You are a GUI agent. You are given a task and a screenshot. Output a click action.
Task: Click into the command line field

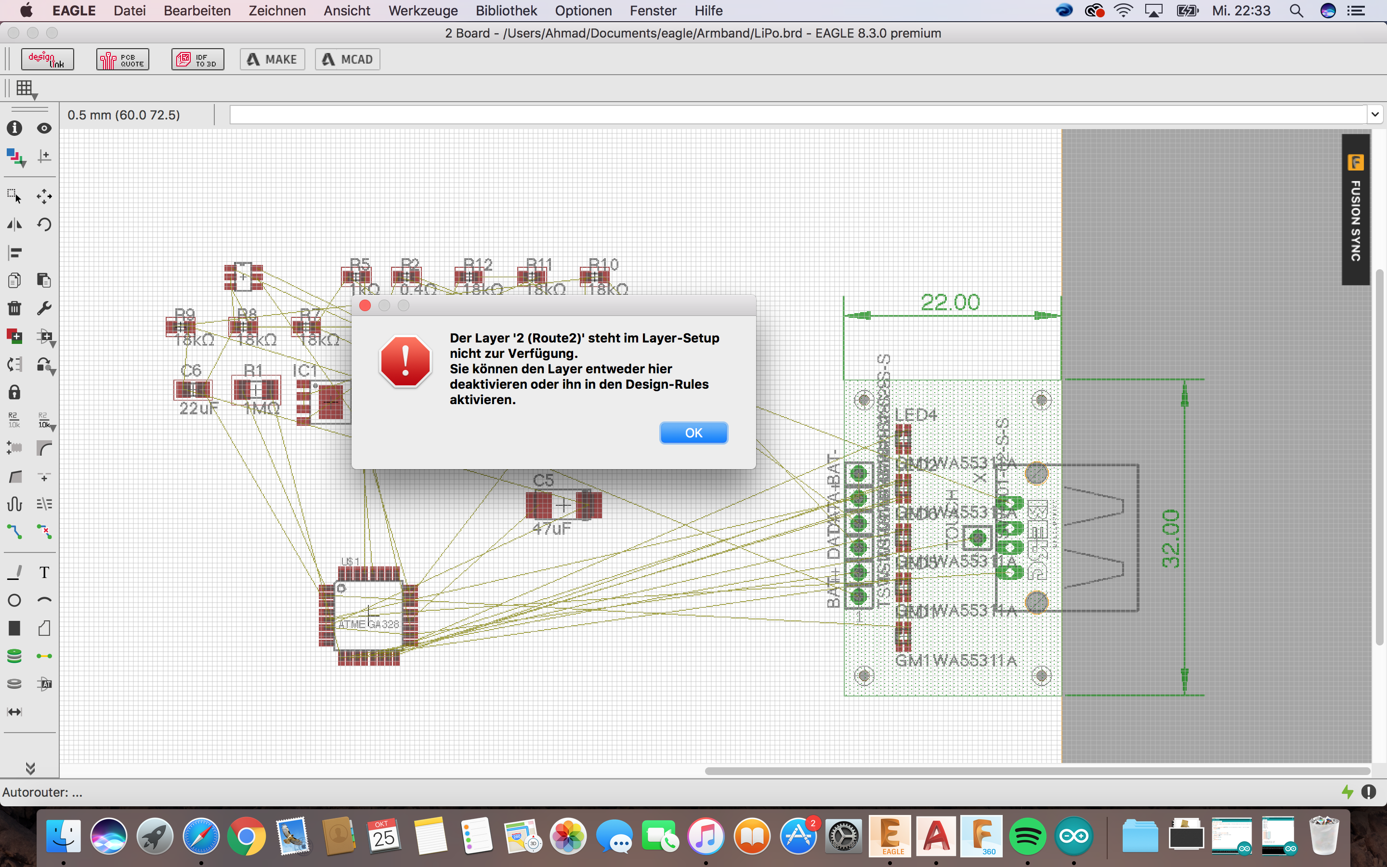(x=798, y=114)
